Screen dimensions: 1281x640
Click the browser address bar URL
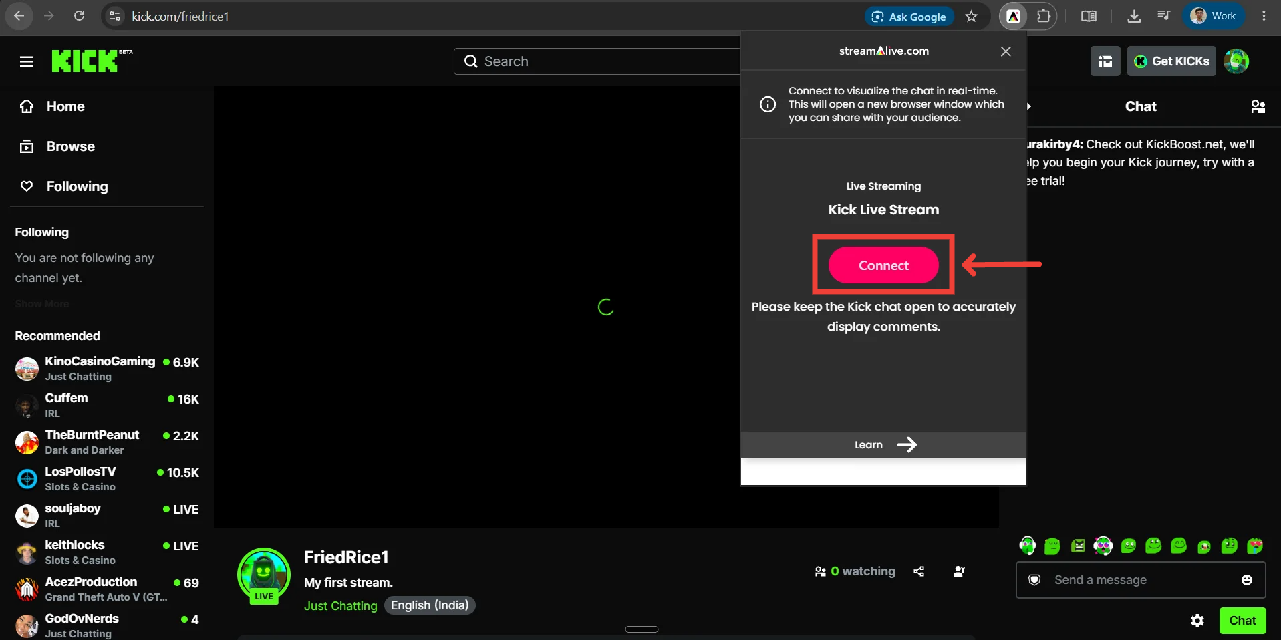click(x=180, y=17)
